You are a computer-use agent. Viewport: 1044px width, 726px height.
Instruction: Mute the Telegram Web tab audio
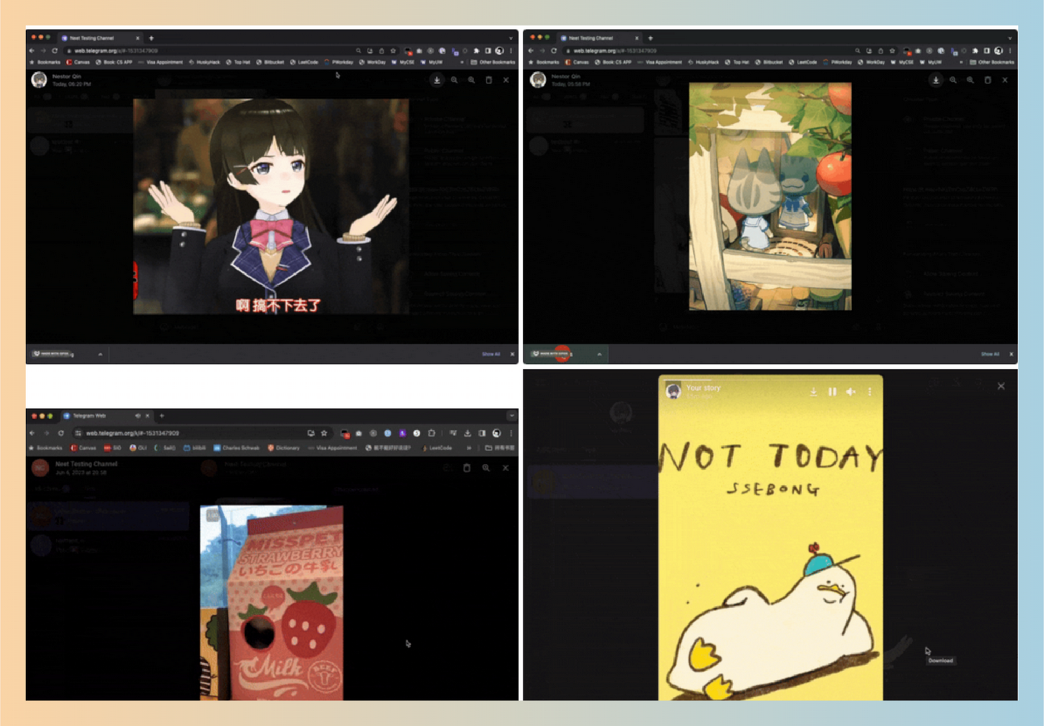[x=138, y=416]
